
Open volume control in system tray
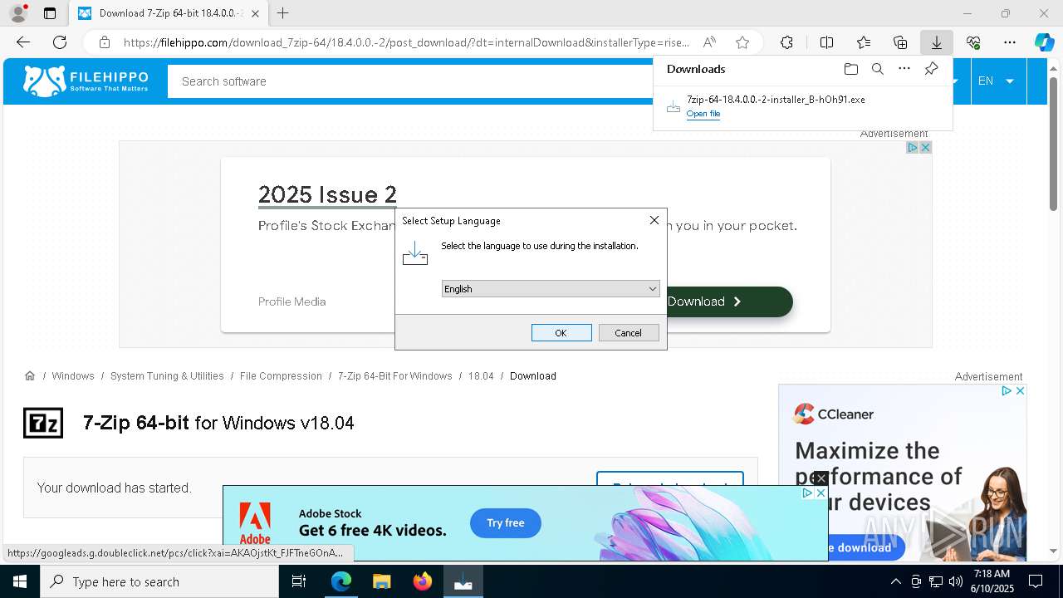coord(956,582)
